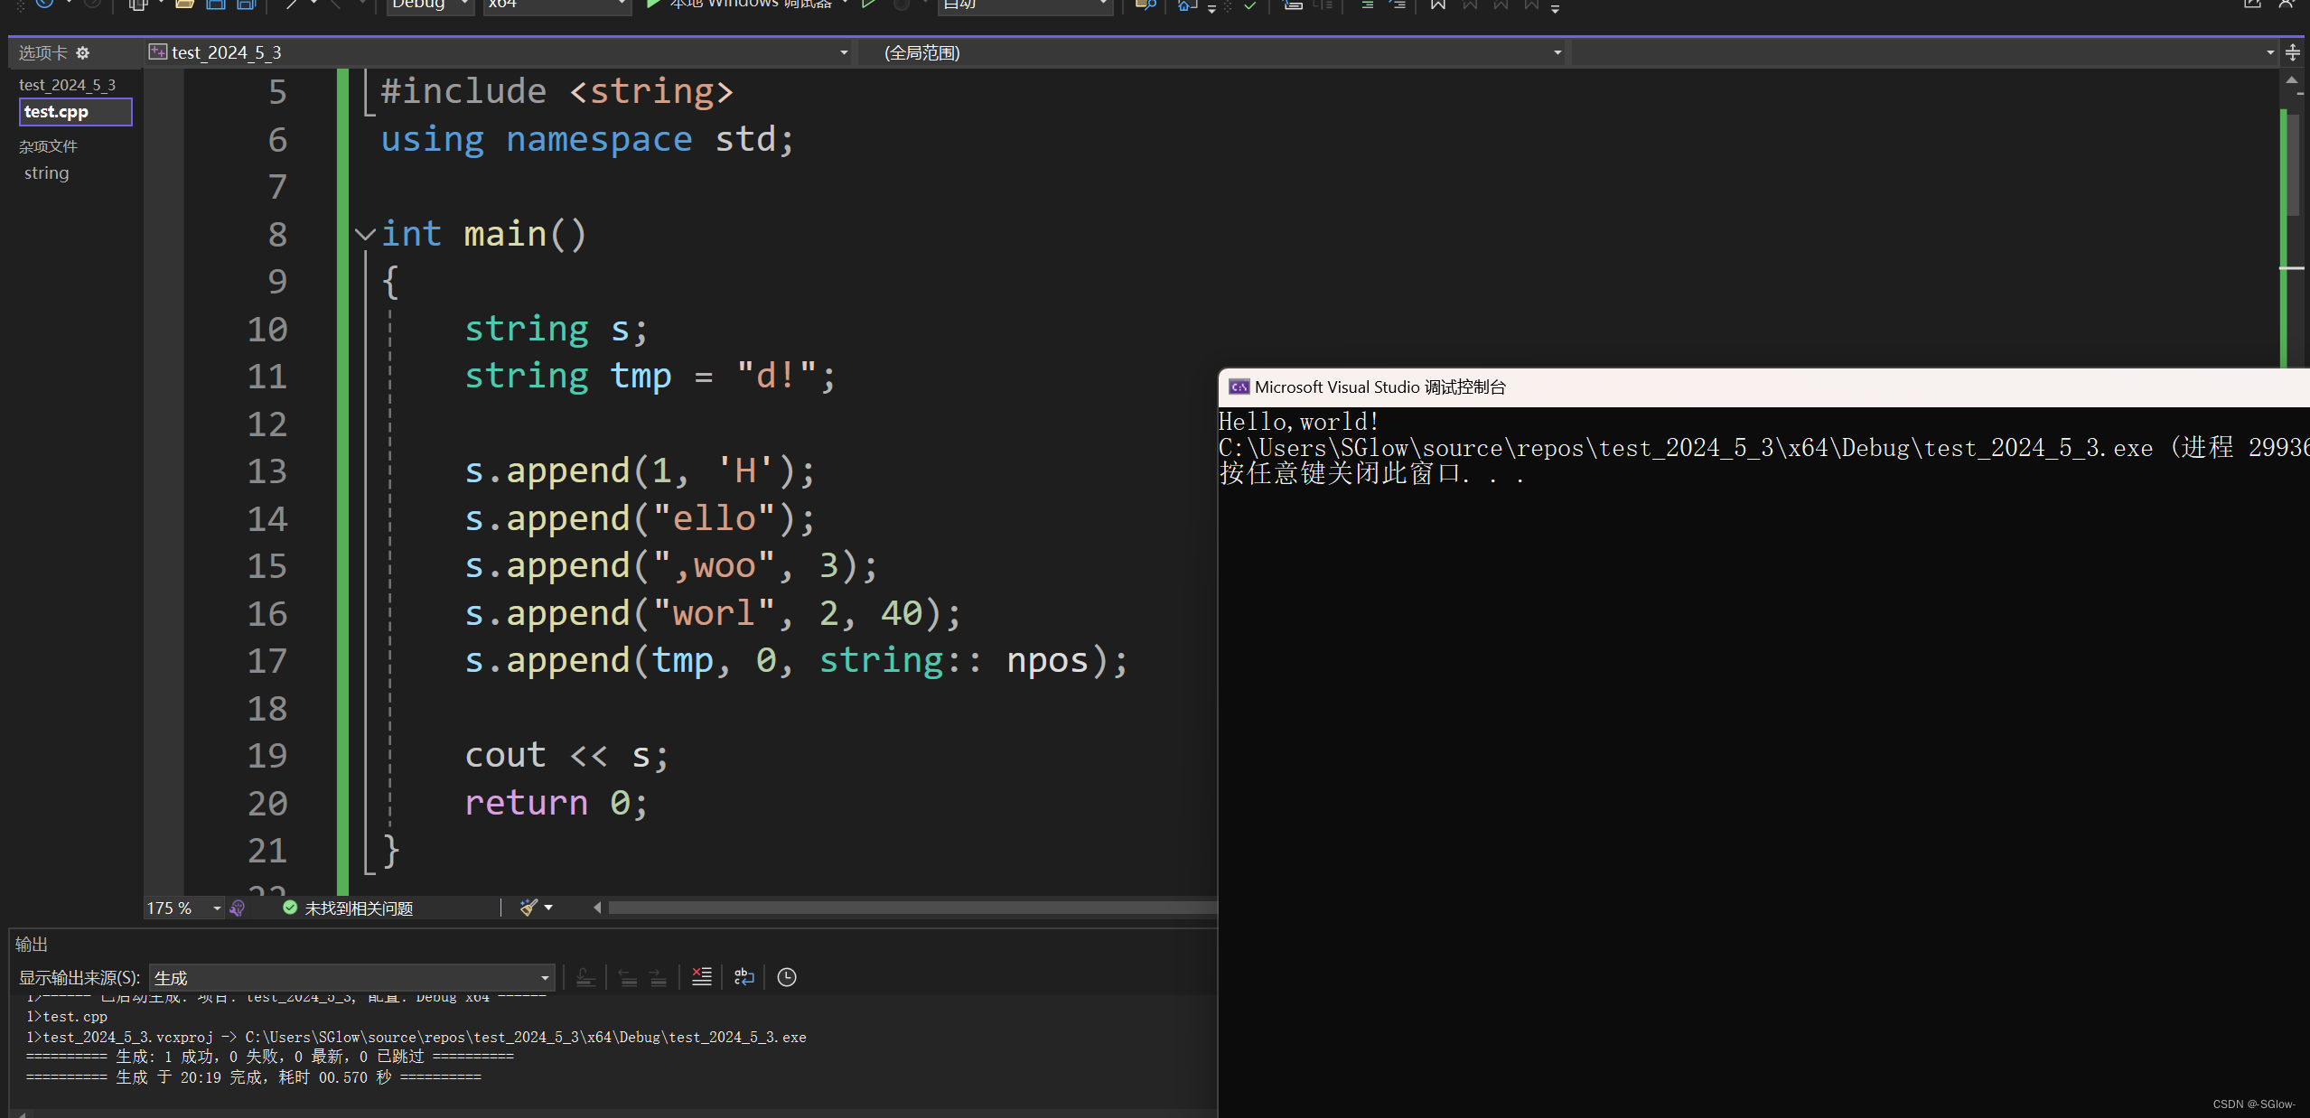Toggle bookmark icon in top toolbar
Viewport: 2310px width, 1118px height.
point(1437,5)
